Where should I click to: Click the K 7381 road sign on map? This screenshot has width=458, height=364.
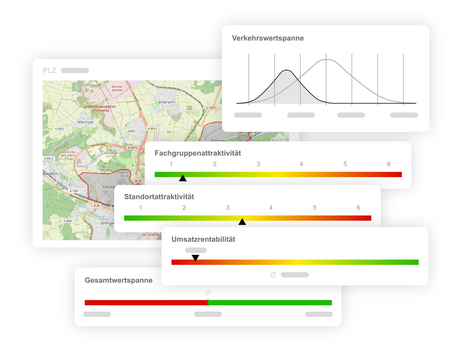click(74, 191)
